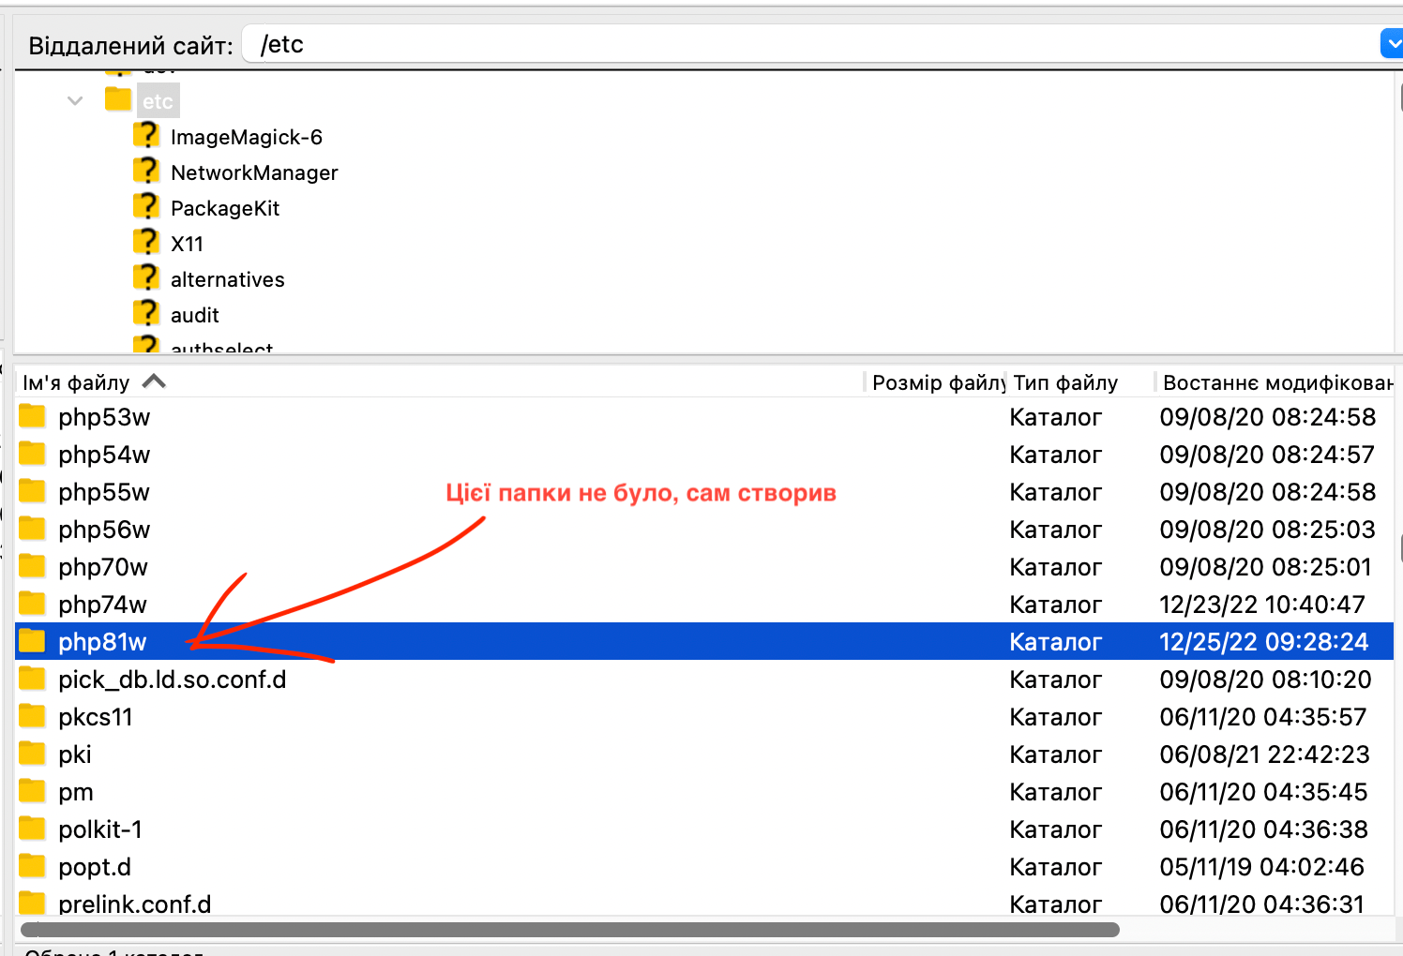Collapse the etc tree node chevron
Screen dimensions: 1403x956
75,100
